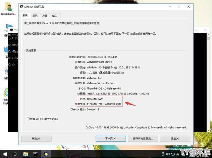Maximize the Command Prompt window
The width and height of the screenshot is (212, 158).
(196, 30)
